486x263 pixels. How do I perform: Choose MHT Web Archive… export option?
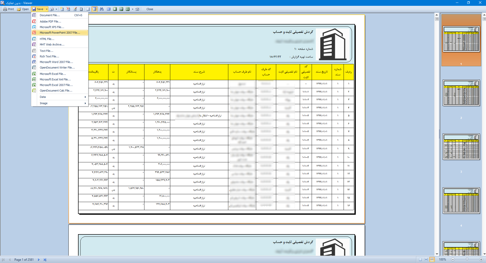[x=60, y=45]
